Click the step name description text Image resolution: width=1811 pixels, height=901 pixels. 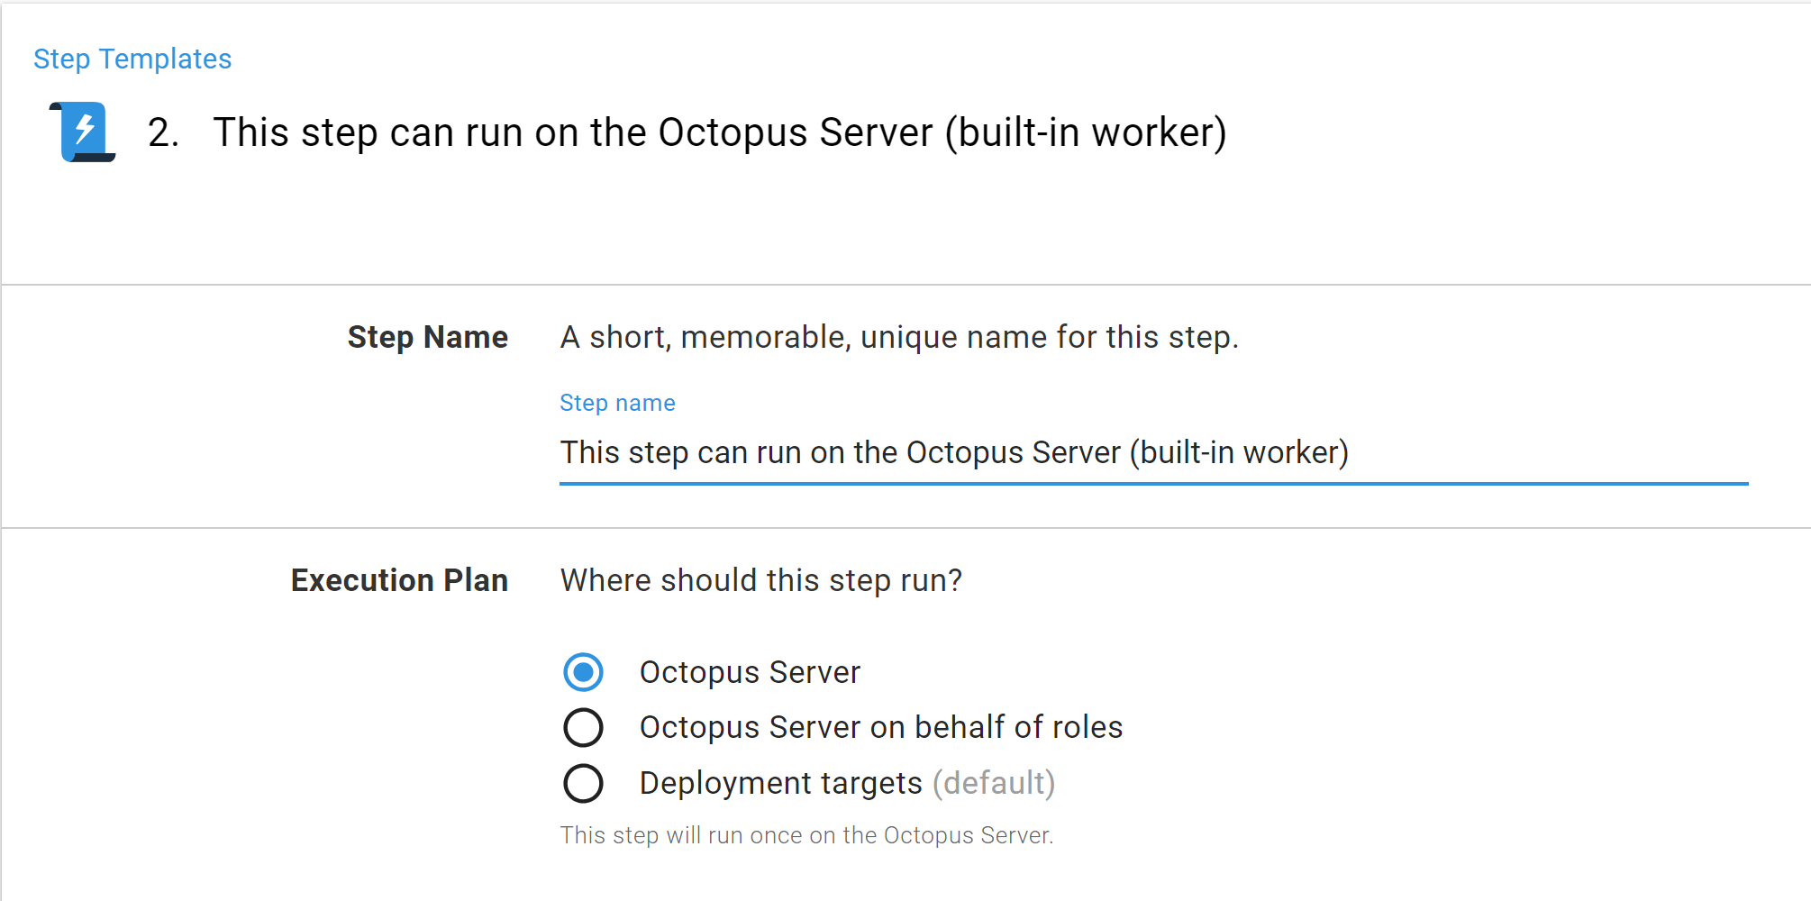pyautogui.click(x=899, y=337)
